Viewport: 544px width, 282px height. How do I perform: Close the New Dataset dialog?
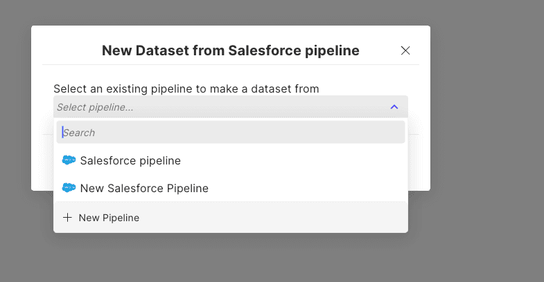405,50
